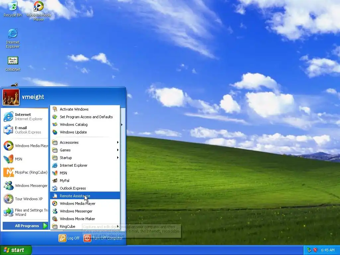The height and width of the screenshot is (255, 340).
Task: Click the Games folder icon
Action: point(55,150)
